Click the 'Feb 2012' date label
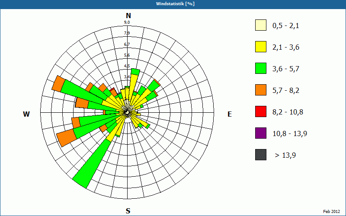Image resolution: width=346 pixels, height=216 pixels. pos(331,212)
